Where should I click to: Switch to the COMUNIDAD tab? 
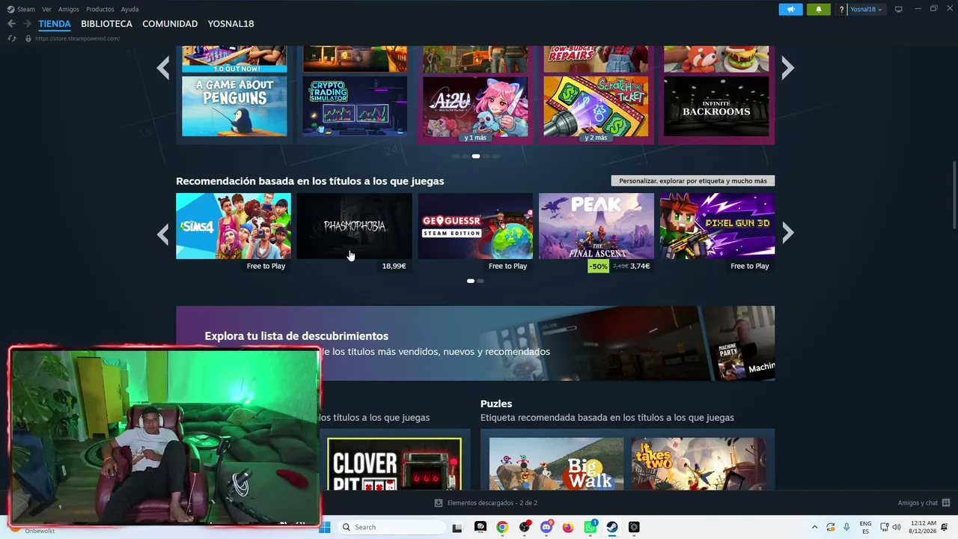(170, 24)
